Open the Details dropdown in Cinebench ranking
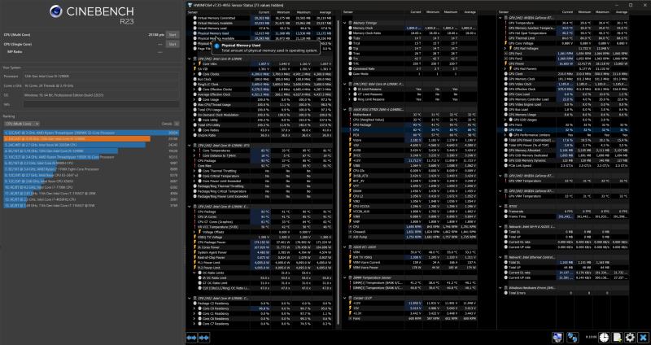 coord(177,124)
